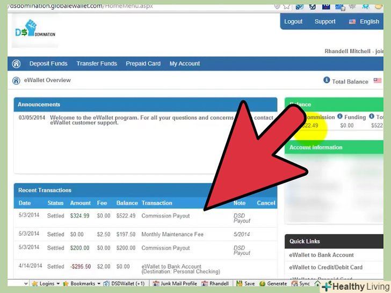This screenshot has width=391, height=293.
Task: Click the Save icon in the bottom toolbar
Action: pos(240,283)
